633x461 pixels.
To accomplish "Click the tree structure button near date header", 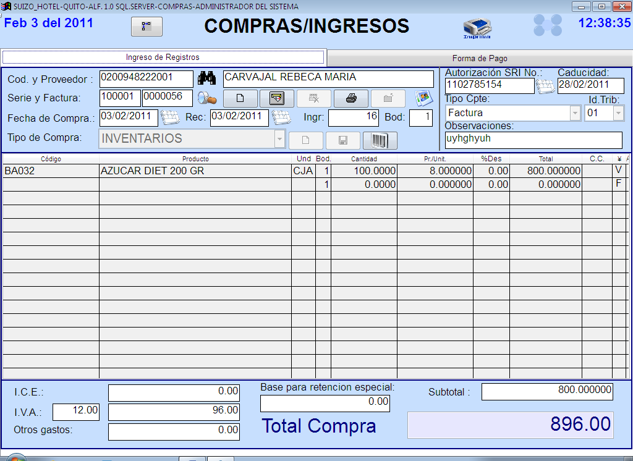I will point(147,27).
